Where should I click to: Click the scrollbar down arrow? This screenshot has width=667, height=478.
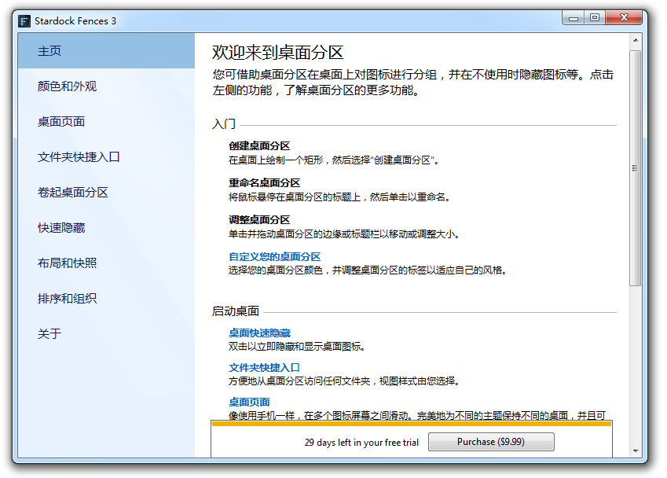[x=635, y=450]
